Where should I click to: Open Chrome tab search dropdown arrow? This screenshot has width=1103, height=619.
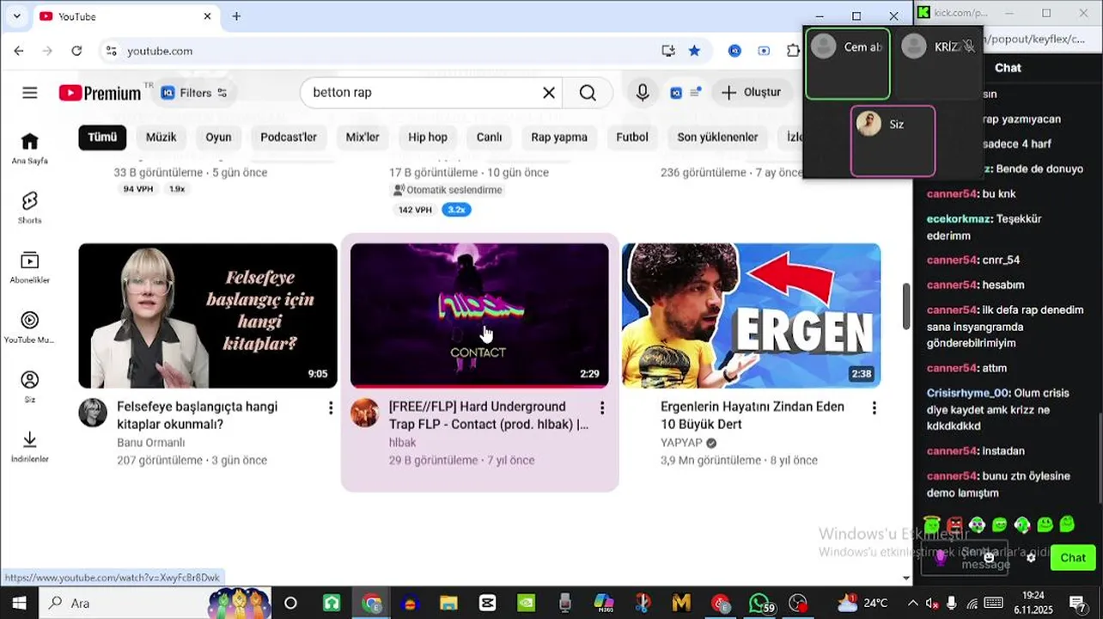pyautogui.click(x=16, y=16)
